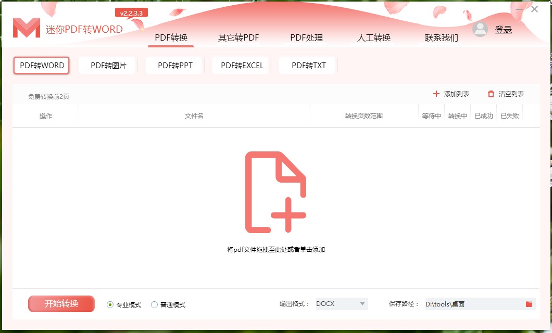Select the PDF转图片 tab
The height and width of the screenshot is (333, 552).
tap(107, 65)
